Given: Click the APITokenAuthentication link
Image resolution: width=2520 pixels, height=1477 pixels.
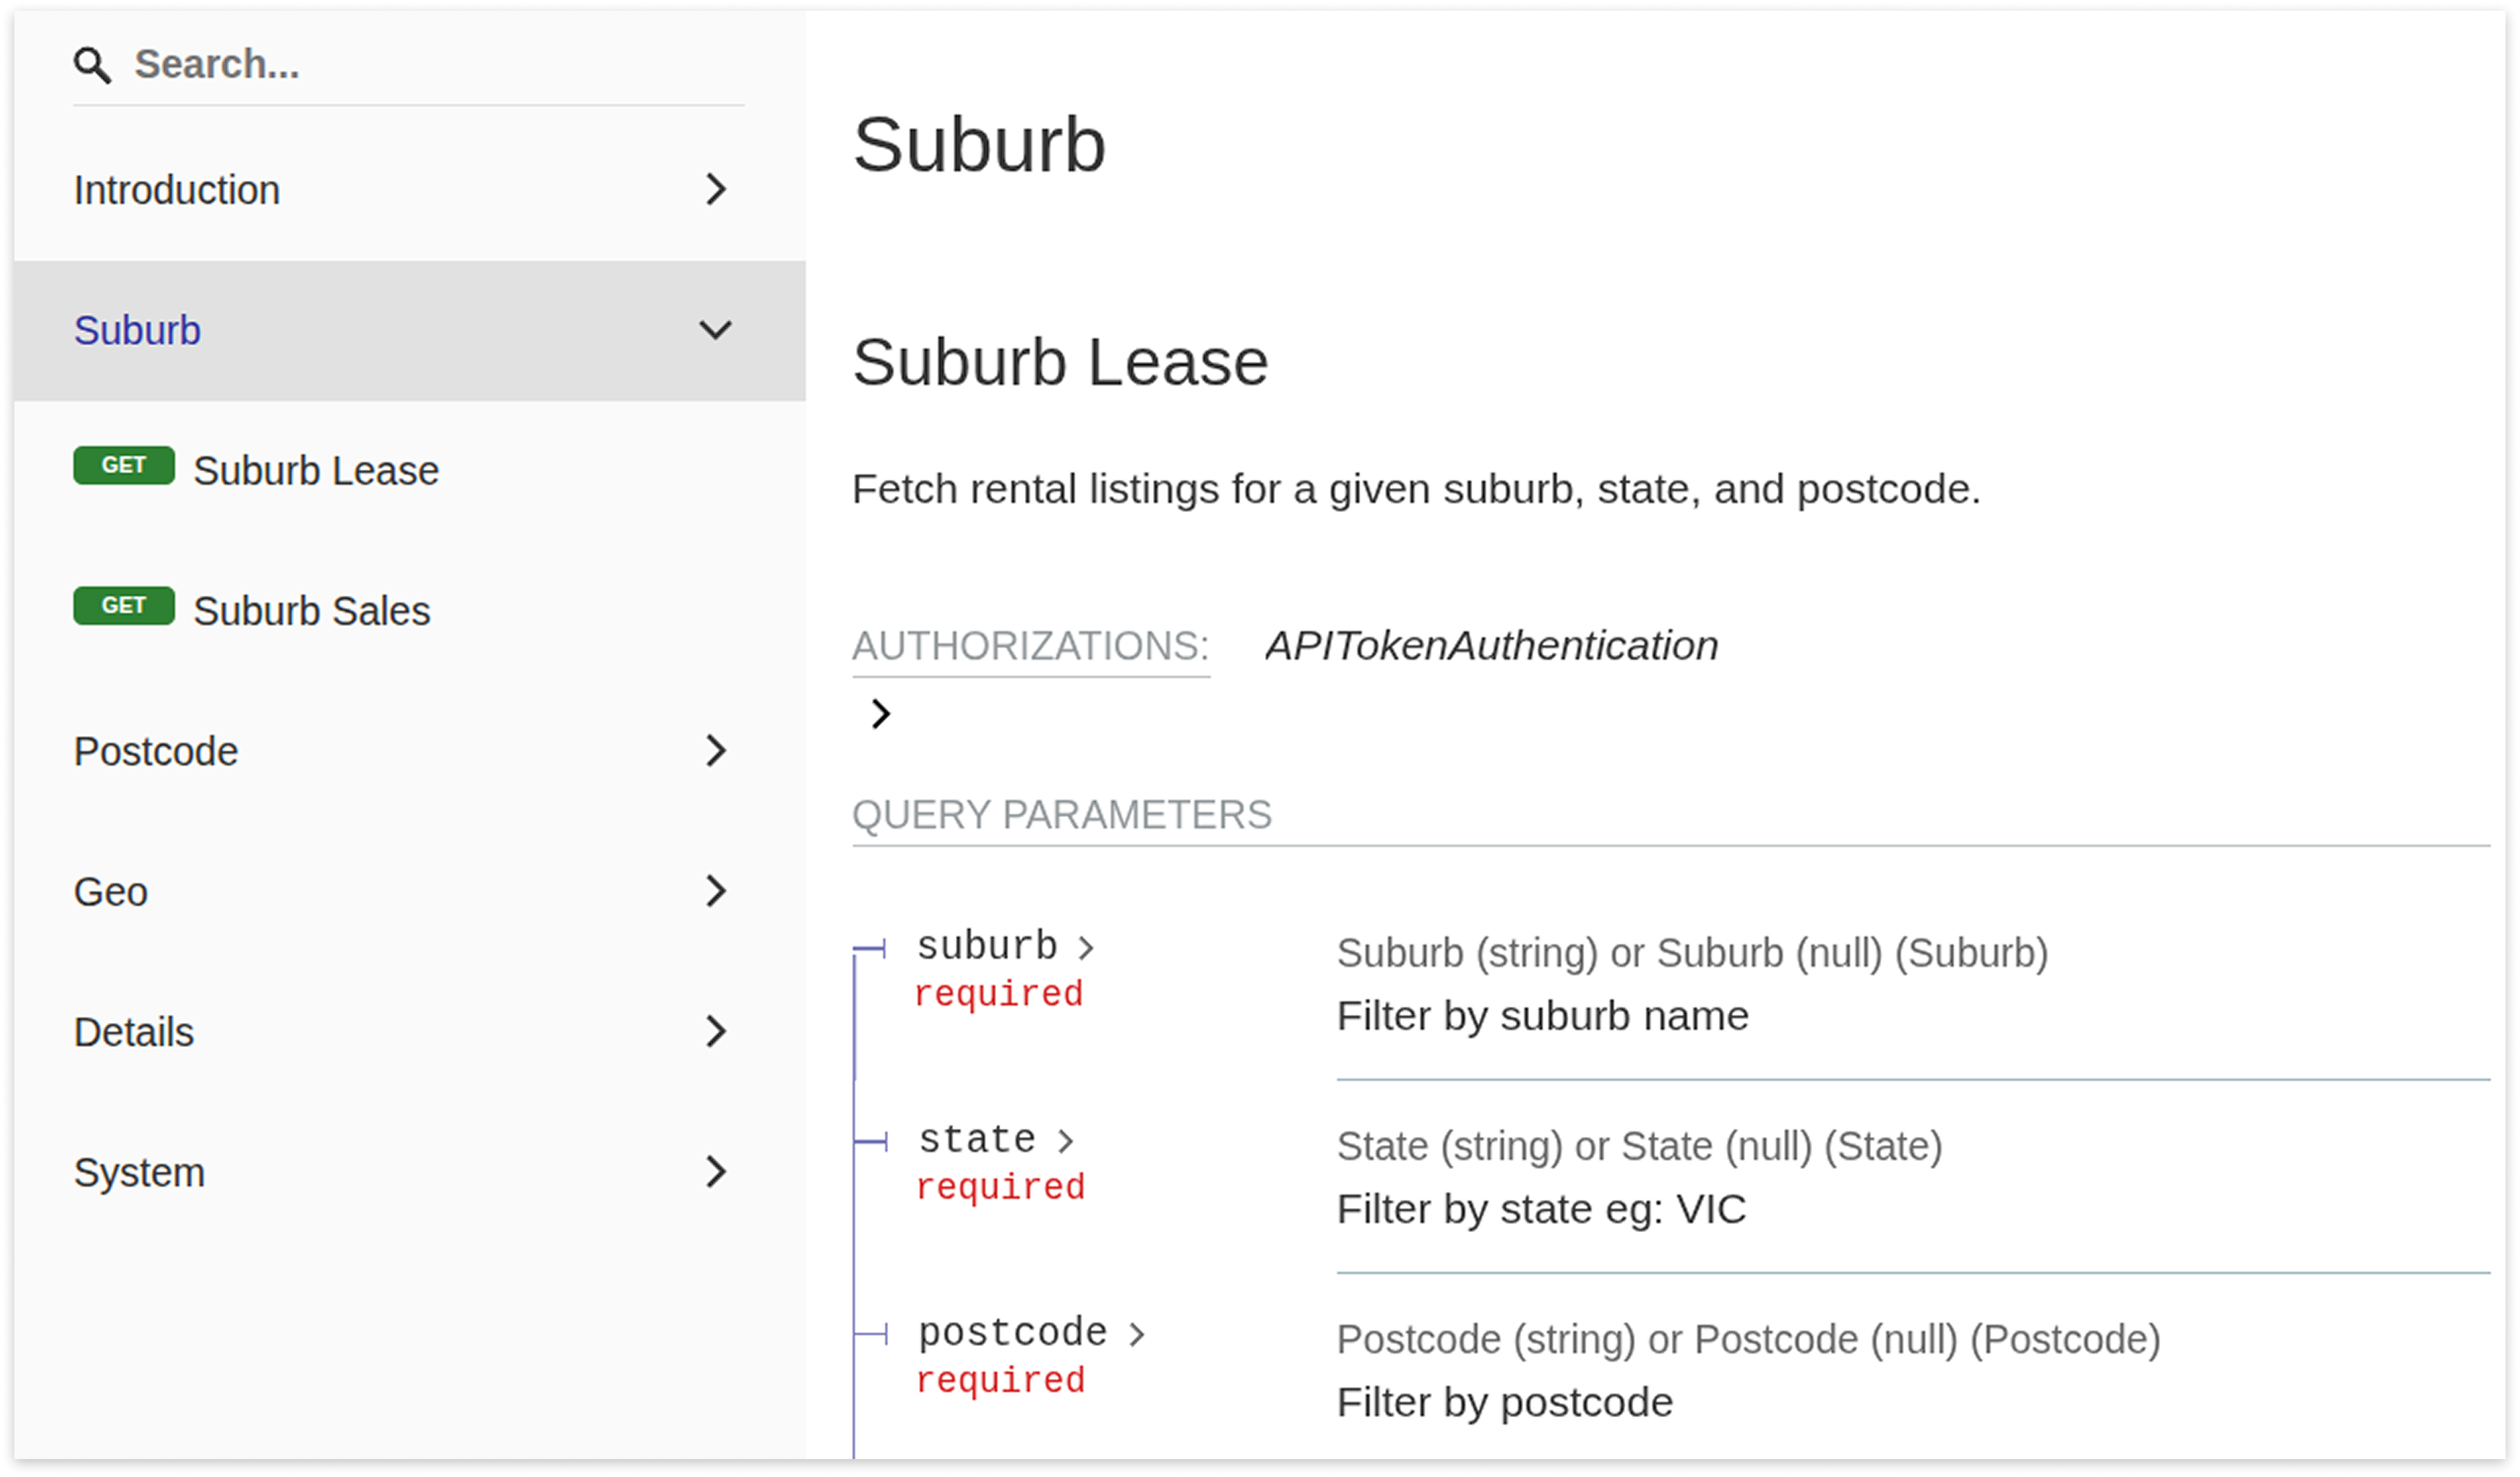Looking at the screenshot, I should click(x=1491, y=646).
